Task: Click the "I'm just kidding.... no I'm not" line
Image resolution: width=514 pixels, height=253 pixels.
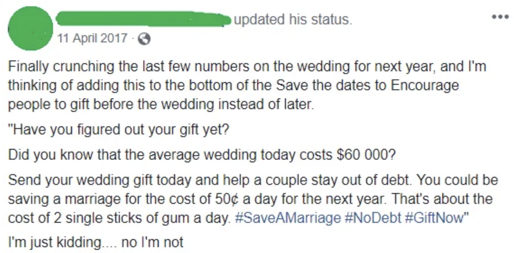Action: tap(95, 242)
